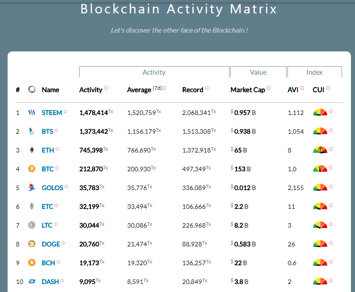Click GOLOS AVI value 2,155

[296, 188]
